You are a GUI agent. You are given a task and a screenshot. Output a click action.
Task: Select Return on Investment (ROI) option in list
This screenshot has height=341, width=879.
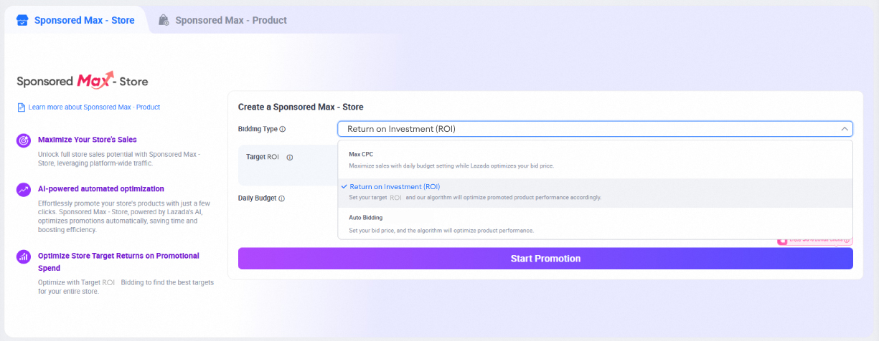point(595,192)
